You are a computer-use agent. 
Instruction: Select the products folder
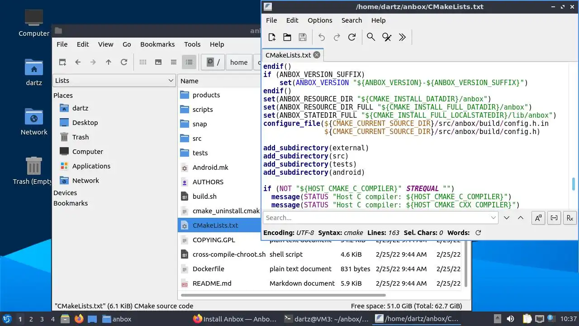[206, 95]
